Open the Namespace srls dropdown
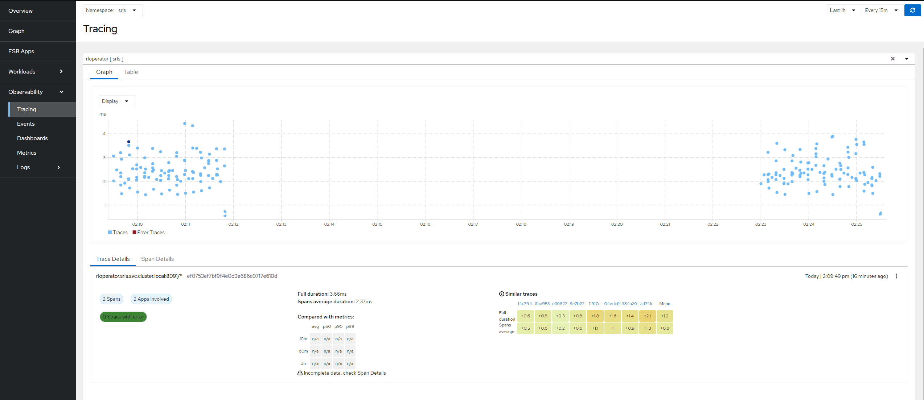This screenshot has height=400, width=924. (x=112, y=10)
